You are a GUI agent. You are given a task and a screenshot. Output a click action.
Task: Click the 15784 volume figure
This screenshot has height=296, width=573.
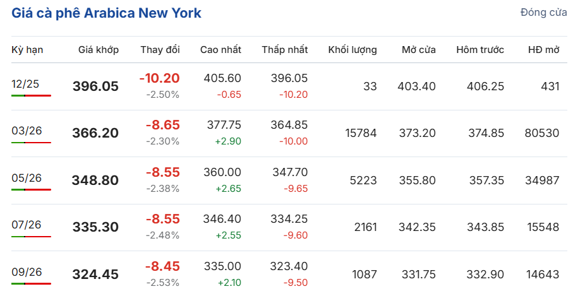361,133
